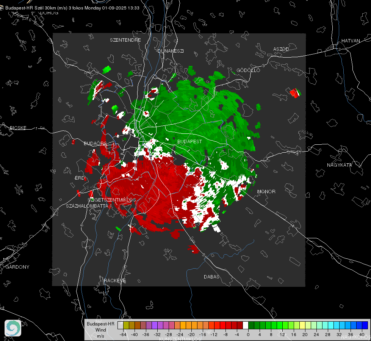371x341 pixels.
Task: Click the 'BICSKE' map label
Action: coord(18,128)
